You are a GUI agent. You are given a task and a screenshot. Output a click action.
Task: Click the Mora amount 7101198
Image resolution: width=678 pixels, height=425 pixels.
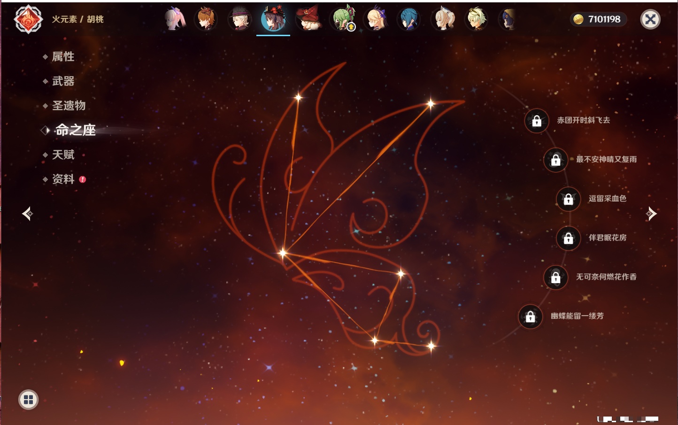click(604, 19)
